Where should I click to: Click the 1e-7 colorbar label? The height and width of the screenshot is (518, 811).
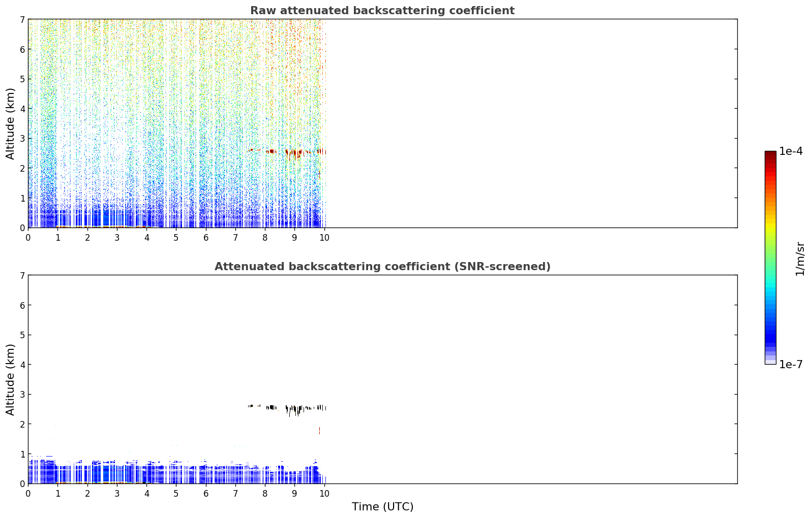pos(791,364)
